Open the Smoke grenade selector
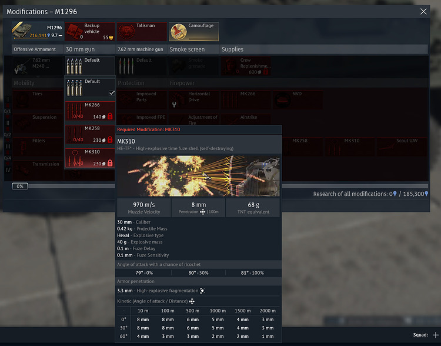Image resolution: width=441 pixels, height=346 pixels. 194,66
